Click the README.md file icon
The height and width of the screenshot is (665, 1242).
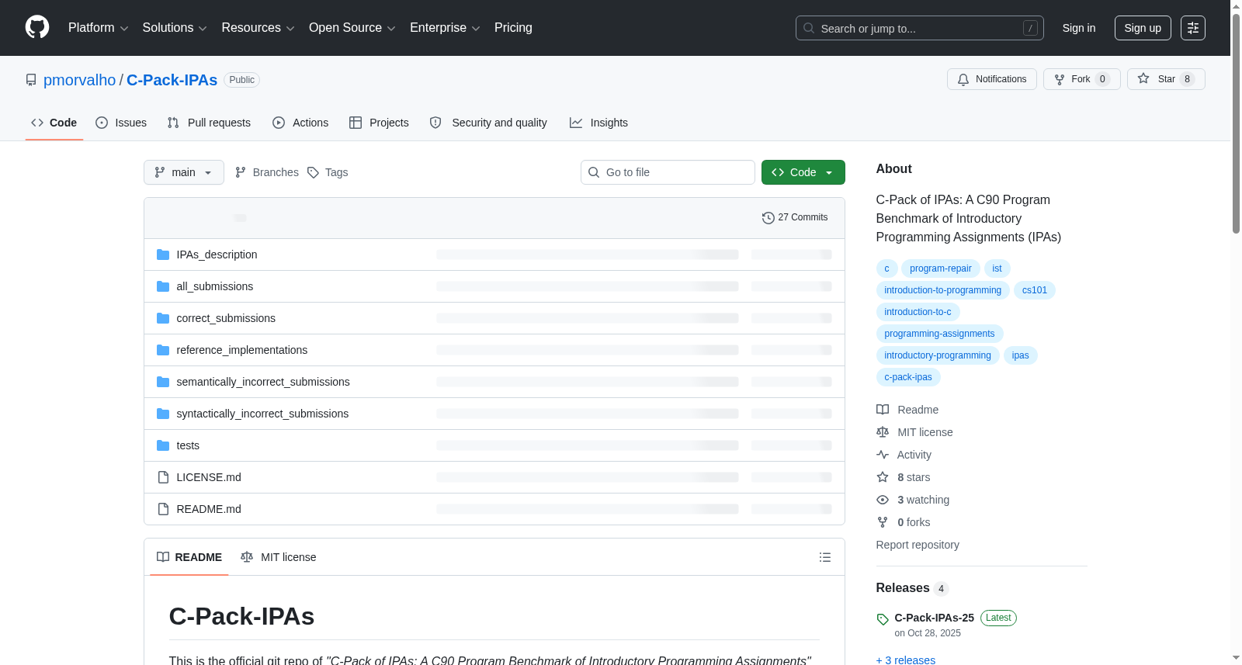pos(163,509)
